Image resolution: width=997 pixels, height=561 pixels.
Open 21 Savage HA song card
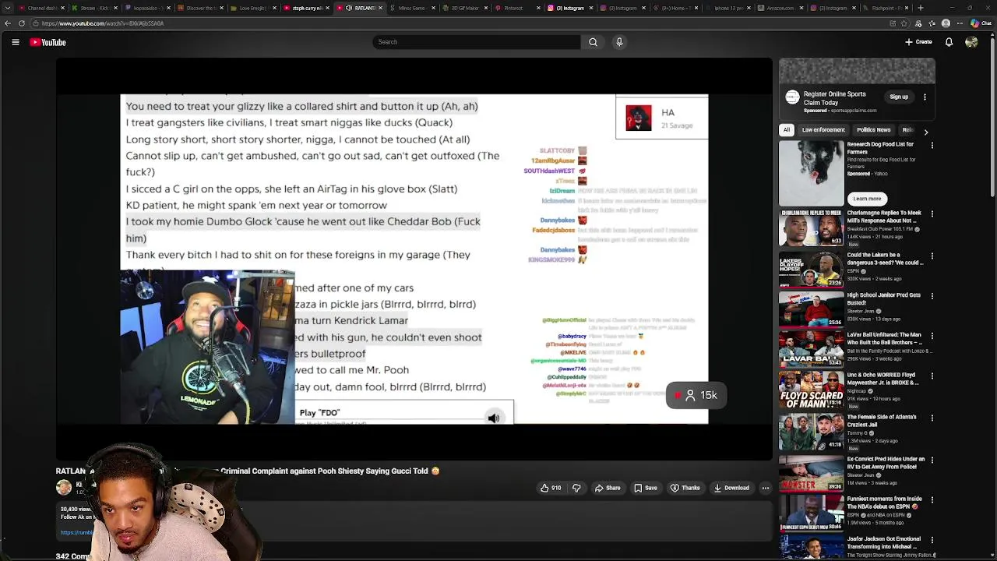662,118
